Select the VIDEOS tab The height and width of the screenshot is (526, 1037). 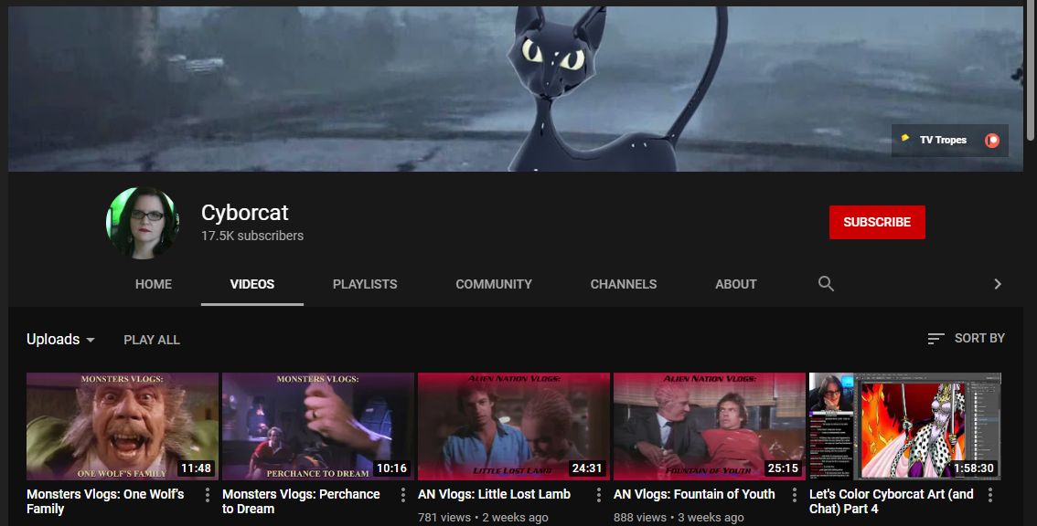(x=252, y=284)
